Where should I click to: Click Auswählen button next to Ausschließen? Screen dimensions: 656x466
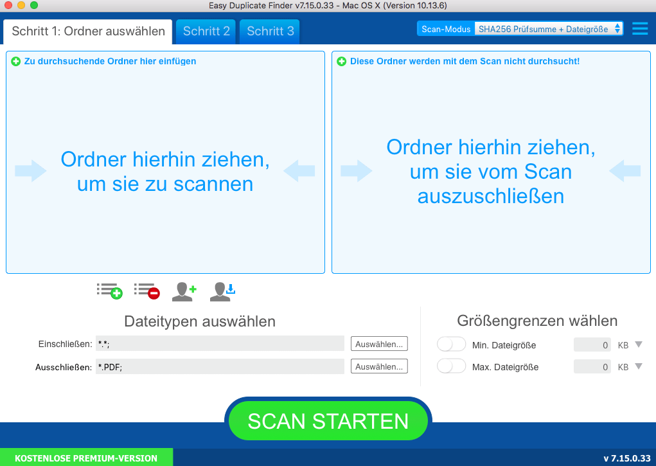click(379, 366)
